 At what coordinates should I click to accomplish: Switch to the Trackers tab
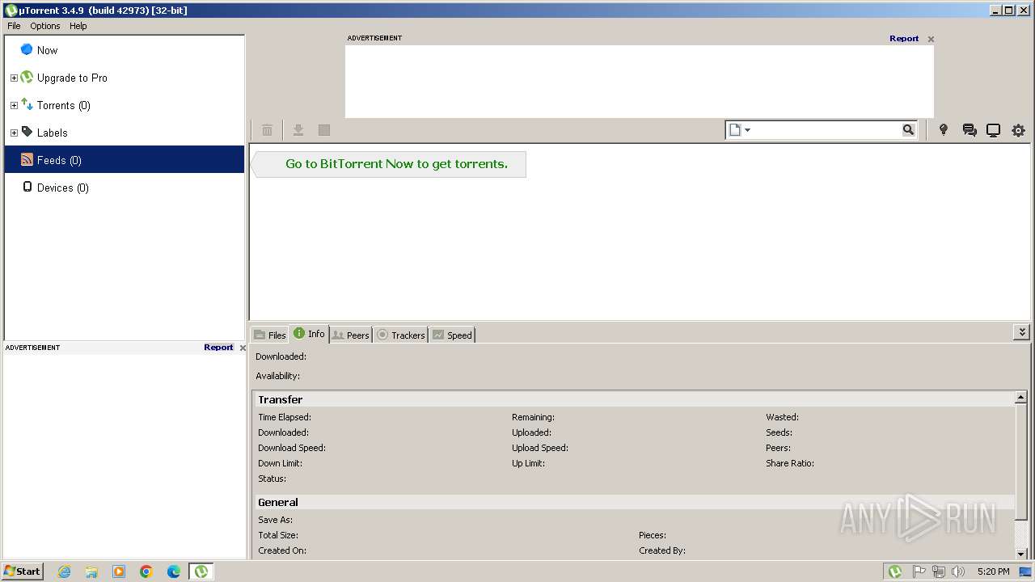click(400, 335)
